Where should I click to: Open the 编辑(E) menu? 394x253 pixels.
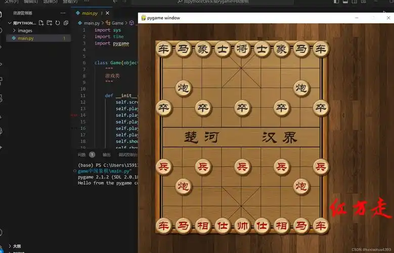(x=31, y=2)
